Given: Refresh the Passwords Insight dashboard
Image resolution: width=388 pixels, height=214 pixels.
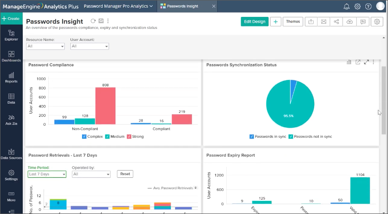Looking at the screenshot, I should tap(93, 21).
